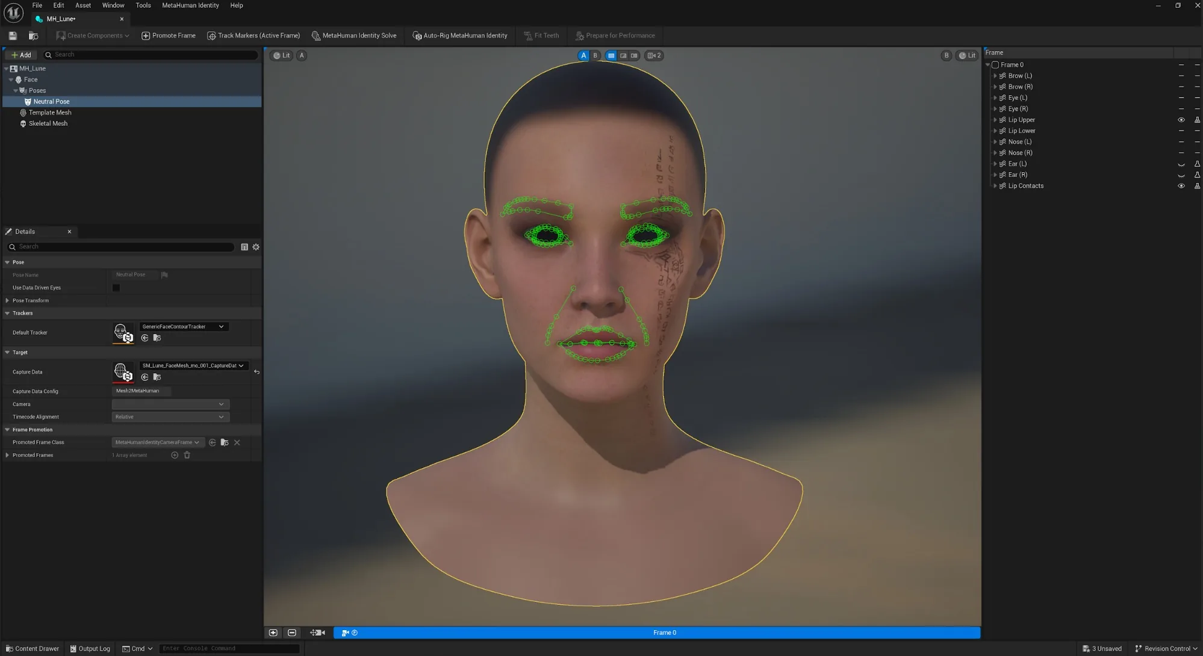Select Template Mesh in the tree

tap(49, 113)
